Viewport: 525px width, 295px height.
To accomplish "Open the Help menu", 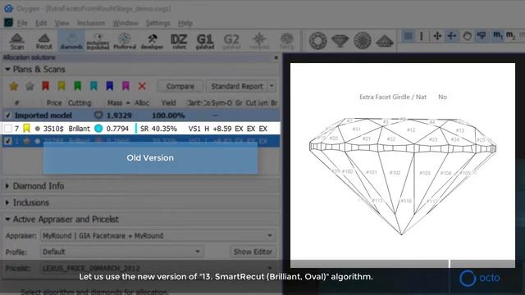I will click(x=185, y=23).
